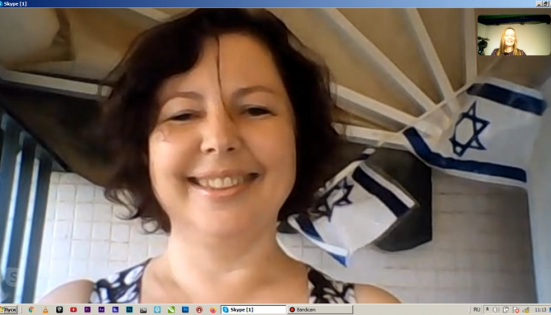This screenshot has width=551, height=315.
Task: Open the RU language indicator
Action: [477, 309]
